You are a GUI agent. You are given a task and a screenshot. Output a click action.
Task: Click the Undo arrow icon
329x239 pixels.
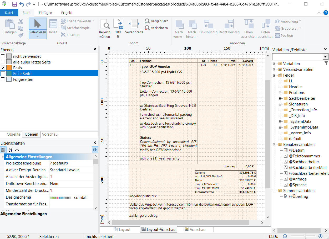(22, 4)
